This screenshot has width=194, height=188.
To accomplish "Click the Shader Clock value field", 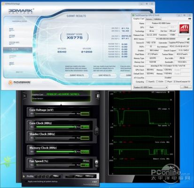I will click(85, 138).
